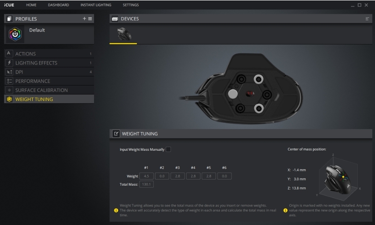Click the center of mass 3D mouse diagram
This screenshot has width=375, height=225.
pyautogui.click(x=339, y=177)
